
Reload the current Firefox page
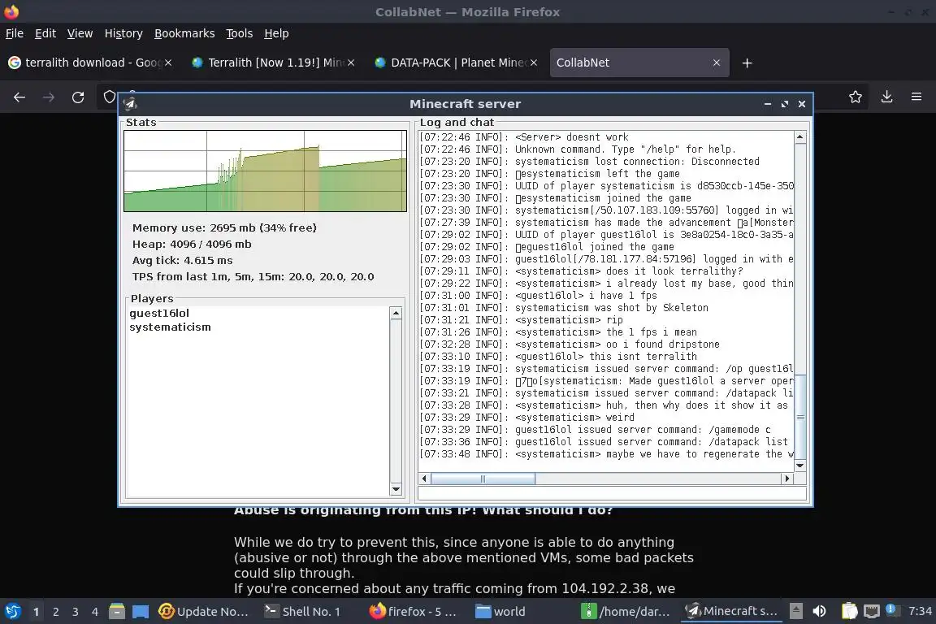click(78, 97)
